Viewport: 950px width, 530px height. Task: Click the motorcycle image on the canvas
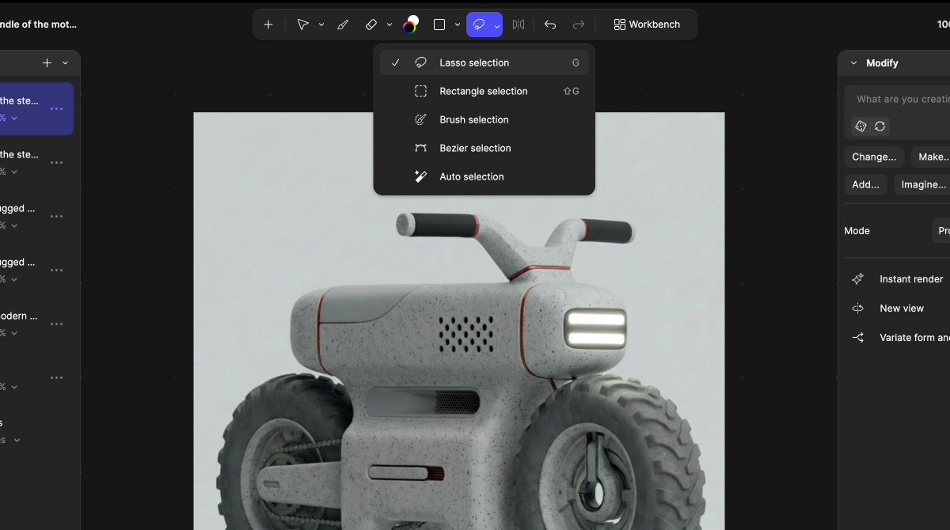click(459, 320)
